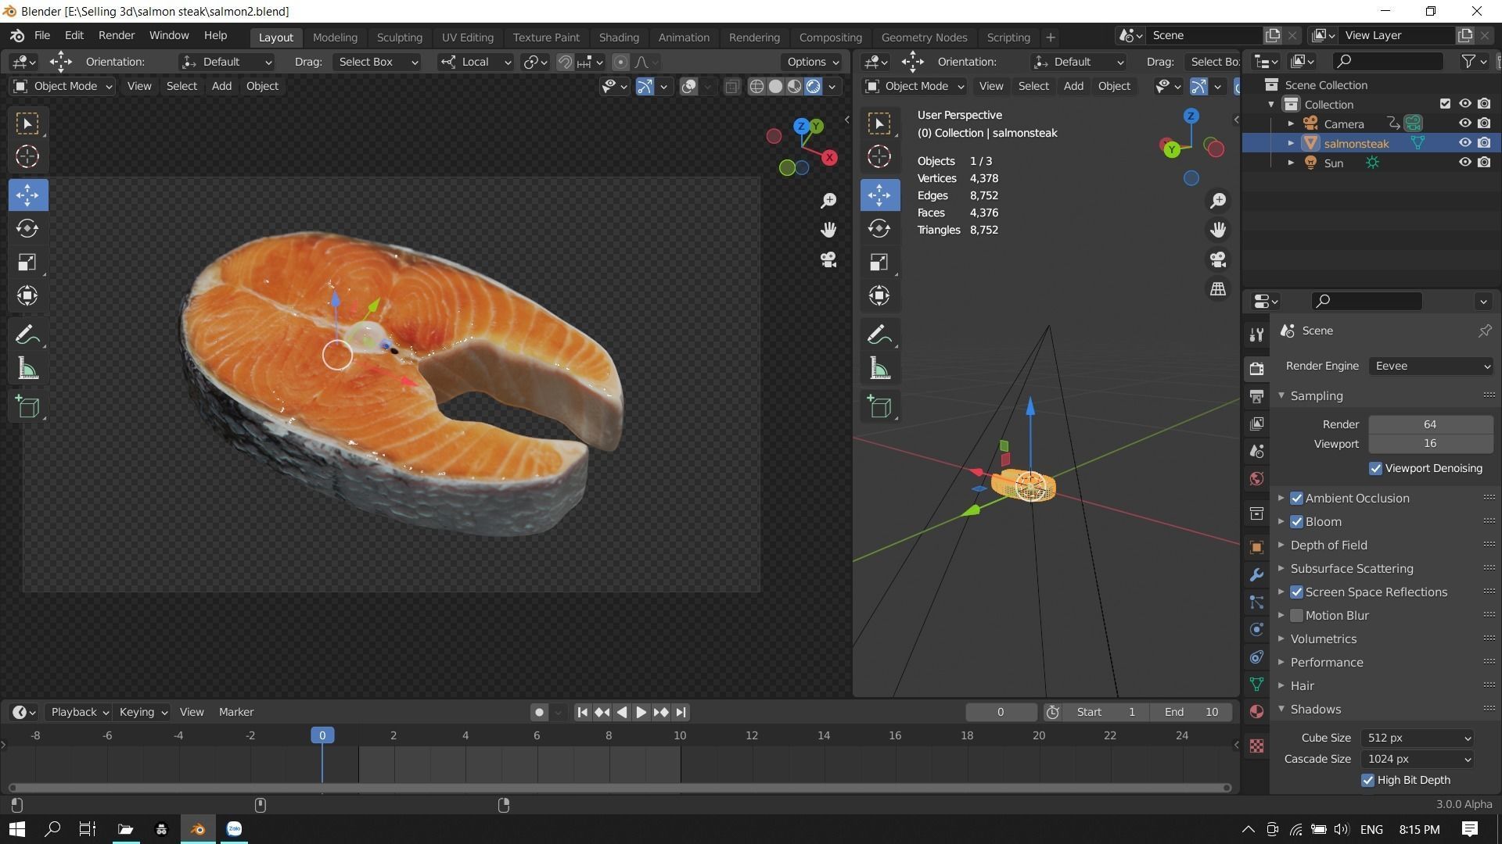
Task: Disable Screen Space Reflections checkbox
Action: point(1296,592)
